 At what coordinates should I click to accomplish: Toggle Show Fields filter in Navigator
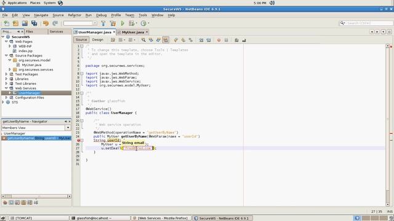pyautogui.click(x=11, y=203)
